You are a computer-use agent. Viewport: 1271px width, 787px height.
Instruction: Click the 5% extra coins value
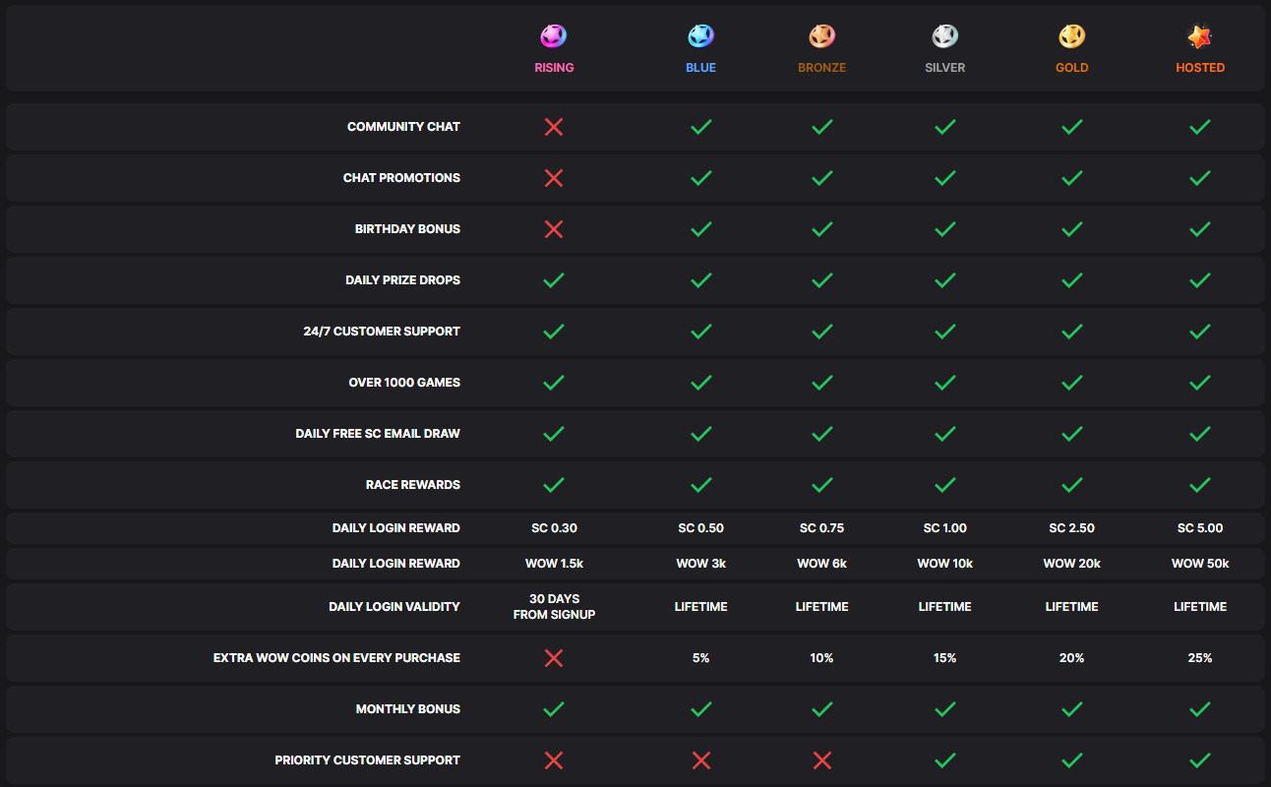(x=701, y=658)
